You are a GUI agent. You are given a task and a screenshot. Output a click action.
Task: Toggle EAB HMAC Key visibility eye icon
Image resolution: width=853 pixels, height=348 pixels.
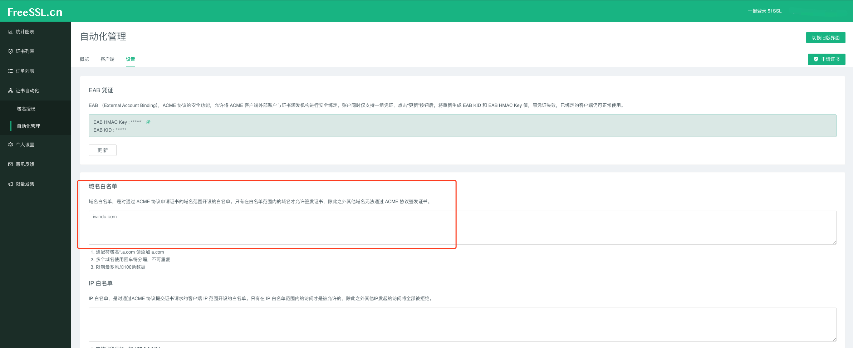click(148, 122)
